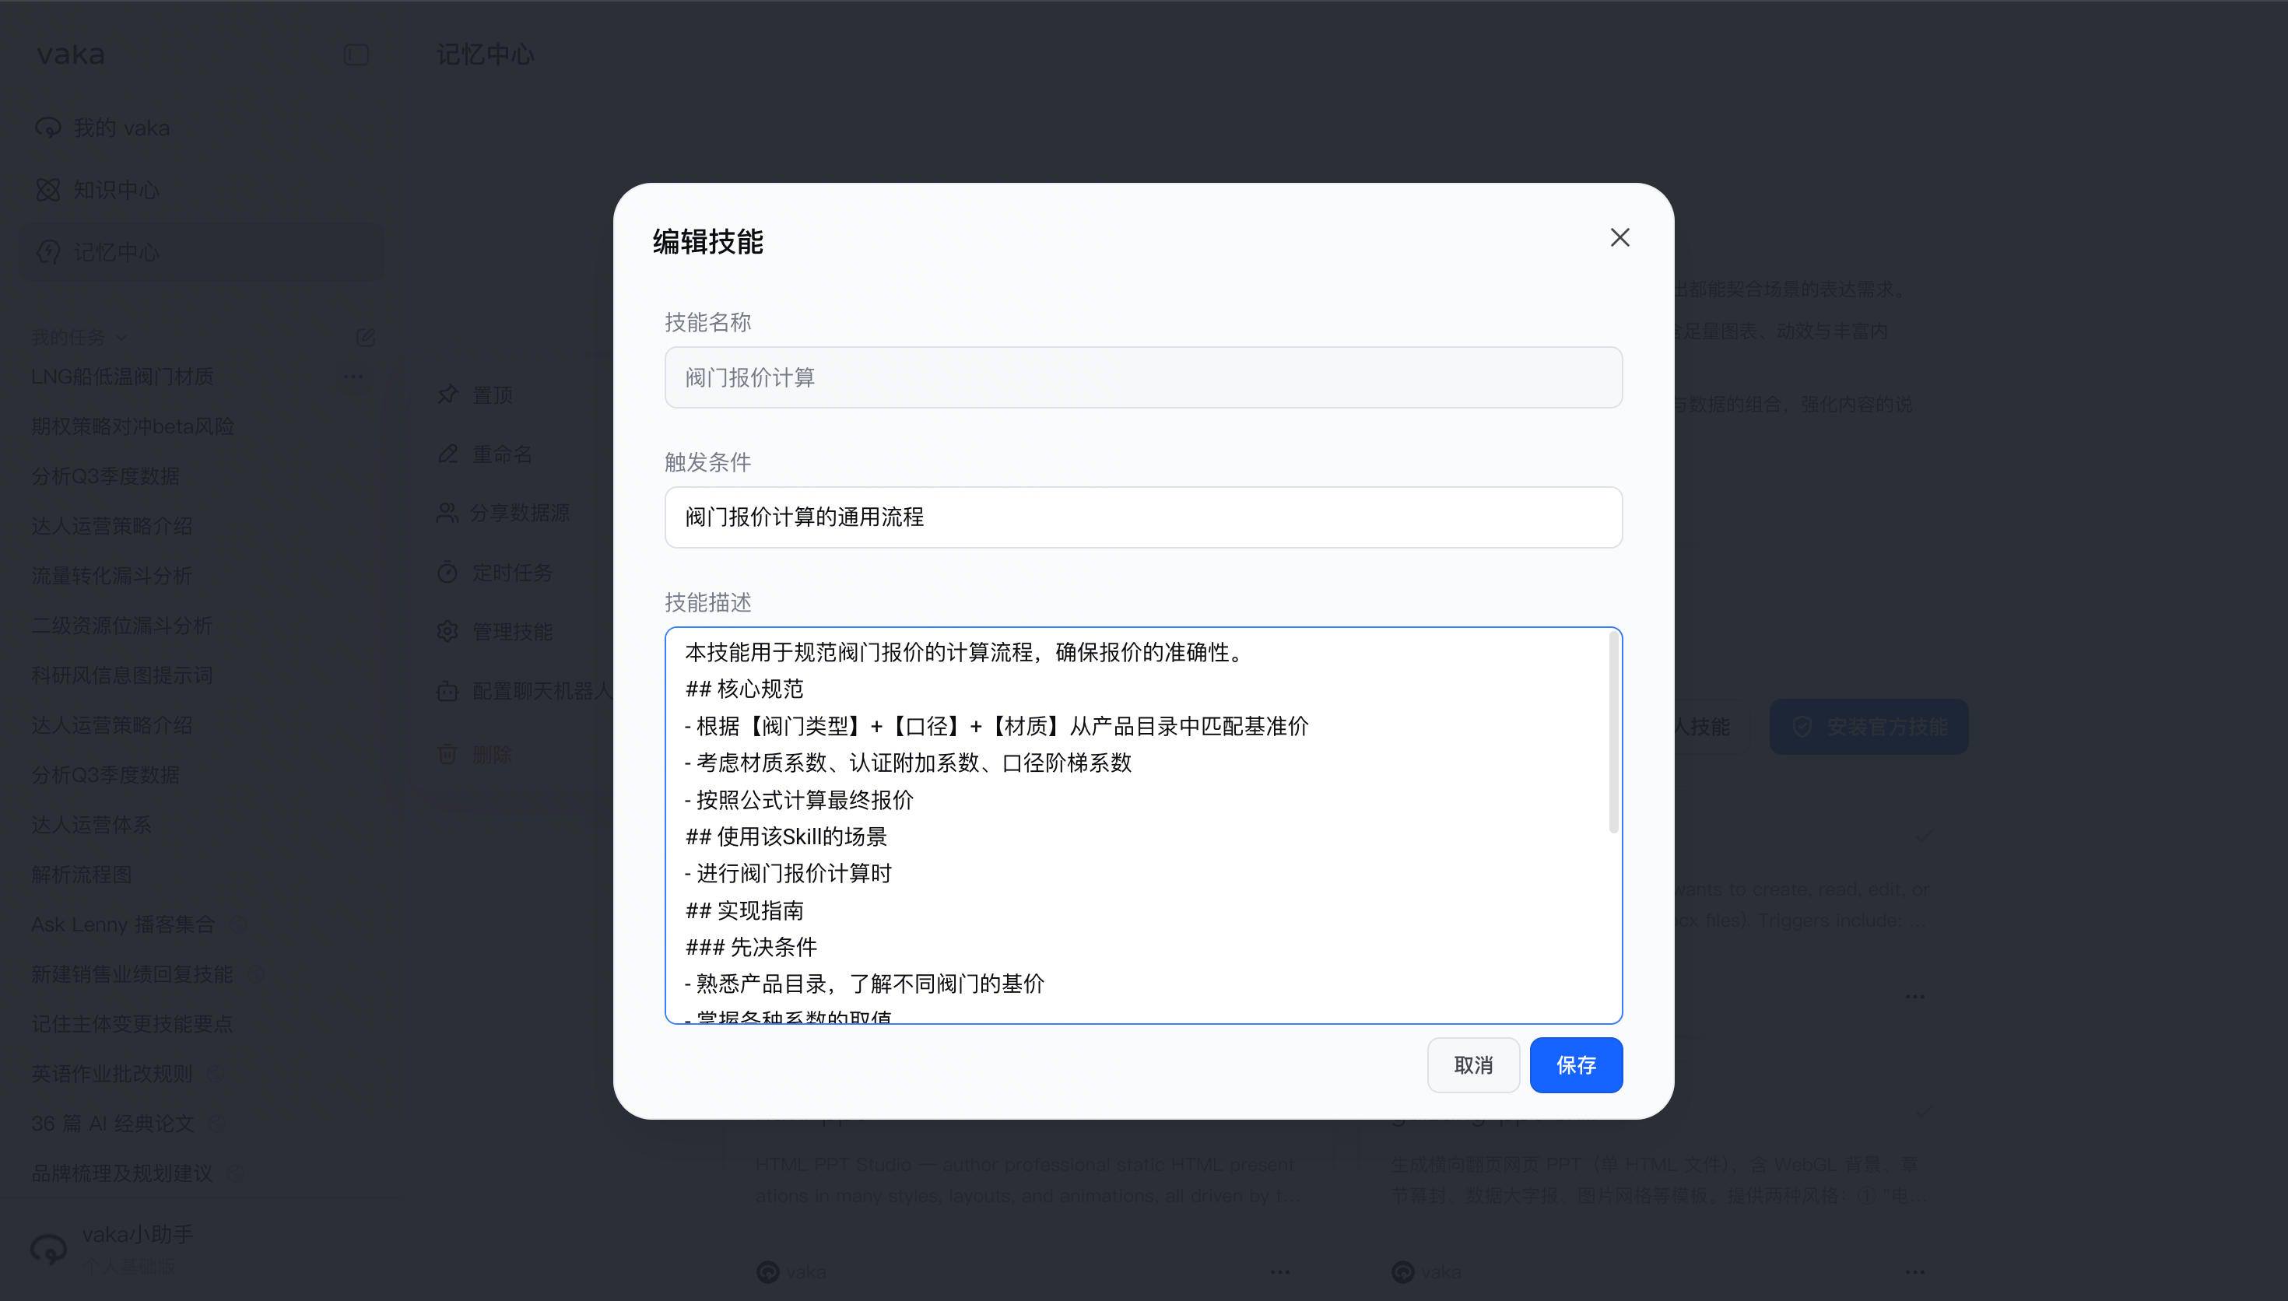Edit the 触发条件 input field
This screenshot has width=2288, height=1301.
click(x=1143, y=517)
